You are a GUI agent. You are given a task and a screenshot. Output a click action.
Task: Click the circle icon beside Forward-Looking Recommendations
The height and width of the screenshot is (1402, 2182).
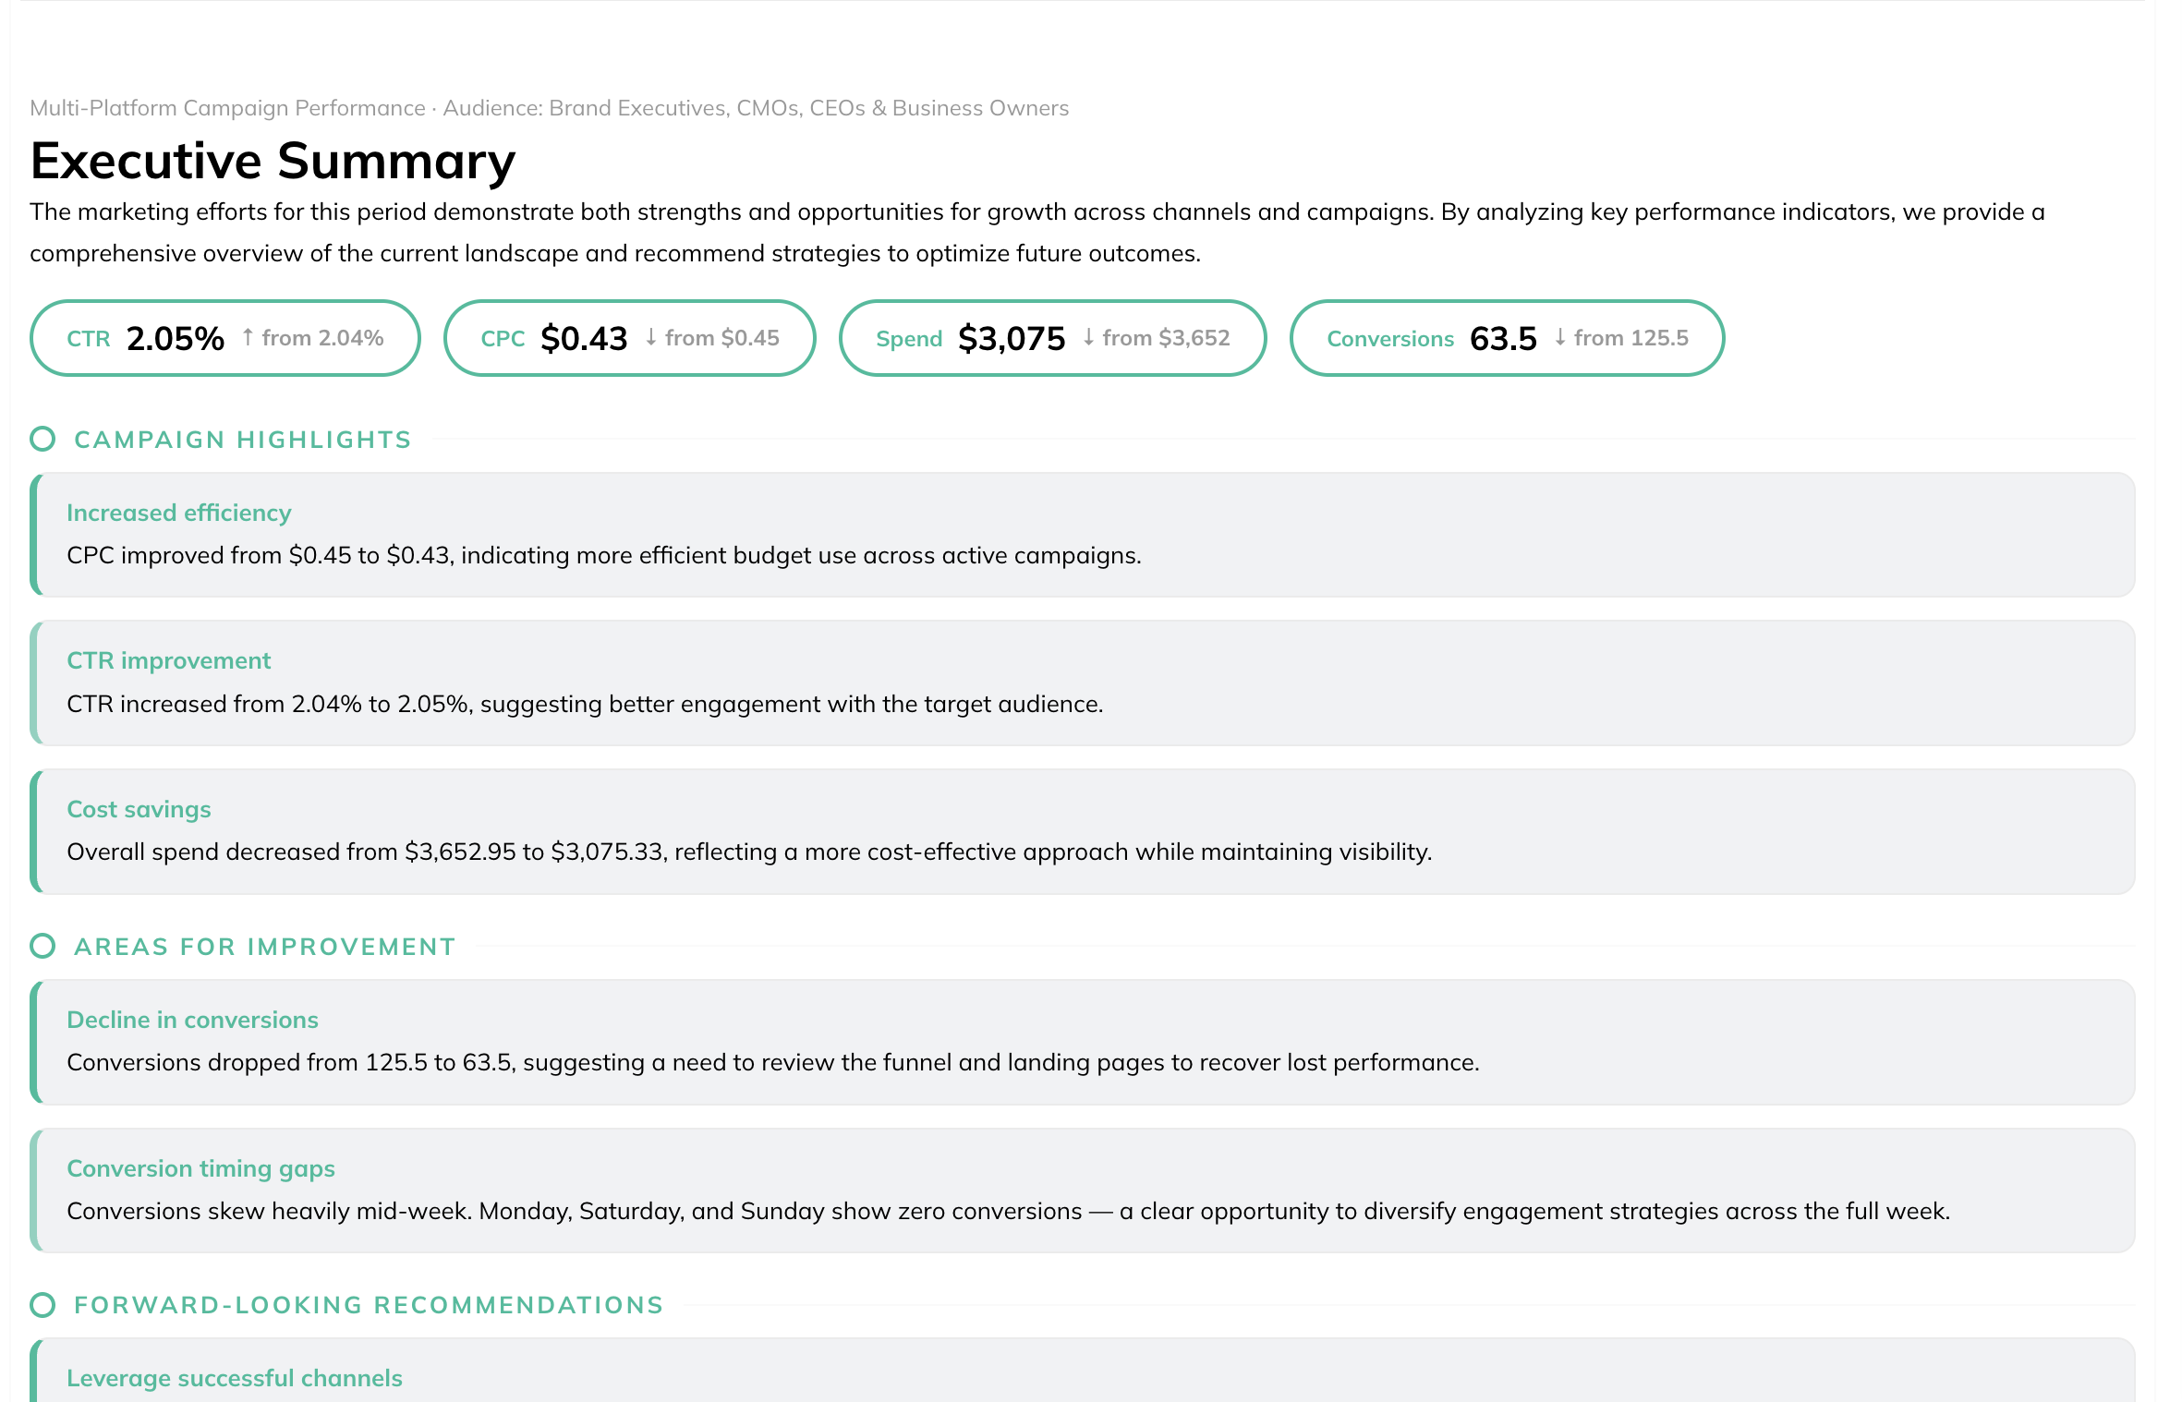coord(42,1304)
